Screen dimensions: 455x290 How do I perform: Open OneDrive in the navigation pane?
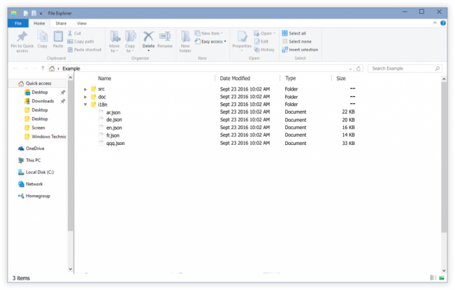point(35,148)
